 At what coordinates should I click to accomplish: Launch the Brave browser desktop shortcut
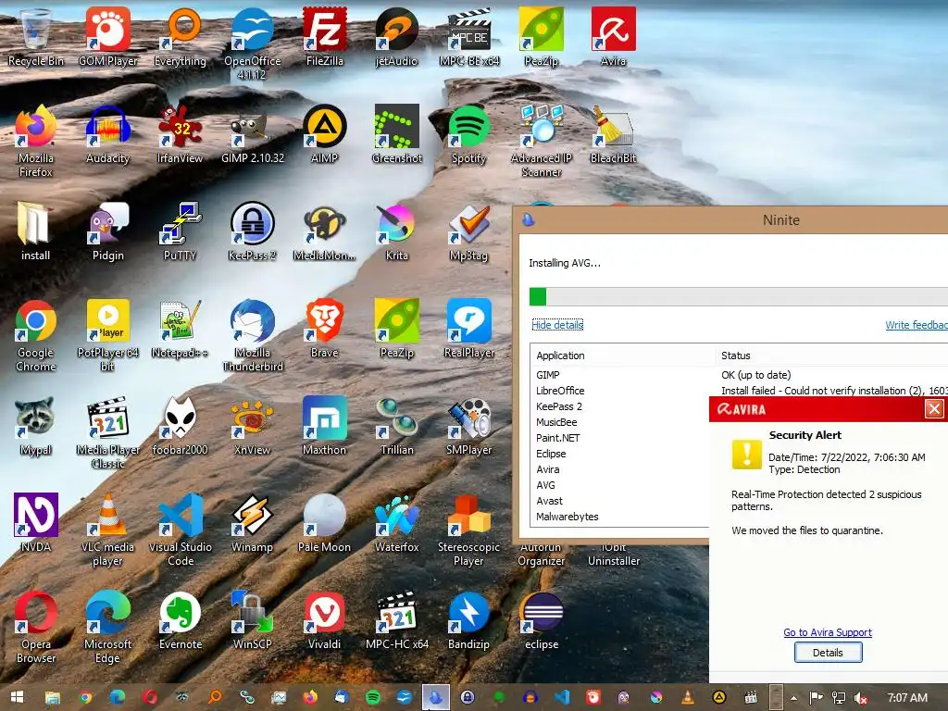(325, 329)
